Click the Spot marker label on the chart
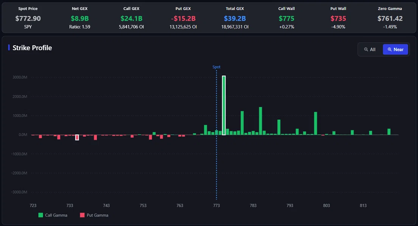 click(216, 67)
